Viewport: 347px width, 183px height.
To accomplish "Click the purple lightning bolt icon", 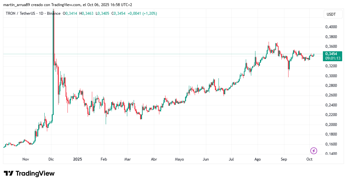I will (x=314, y=151).
